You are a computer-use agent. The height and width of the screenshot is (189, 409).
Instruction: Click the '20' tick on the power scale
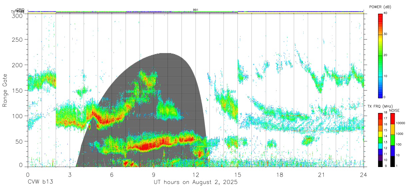pos(386,55)
